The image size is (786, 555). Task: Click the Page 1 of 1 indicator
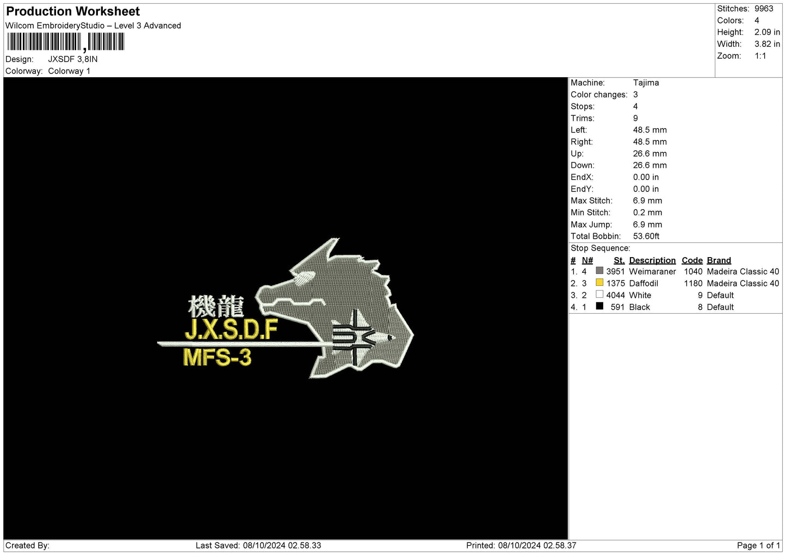pyautogui.click(x=758, y=545)
